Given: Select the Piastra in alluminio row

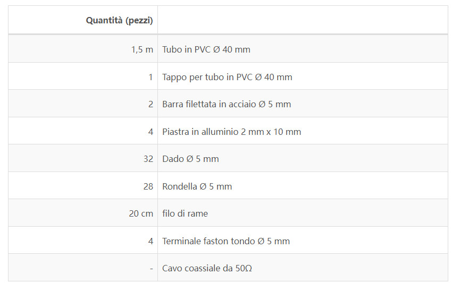Looking at the screenshot, I should pos(228,131).
